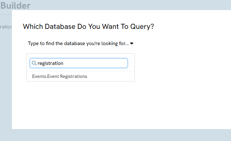This screenshot has width=231, height=141.
Task: Click the cut-off 'ration' text at left
Action: pos(6,27)
